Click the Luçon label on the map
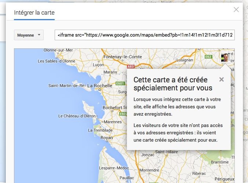248x183 pixels. click(x=98, y=65)
